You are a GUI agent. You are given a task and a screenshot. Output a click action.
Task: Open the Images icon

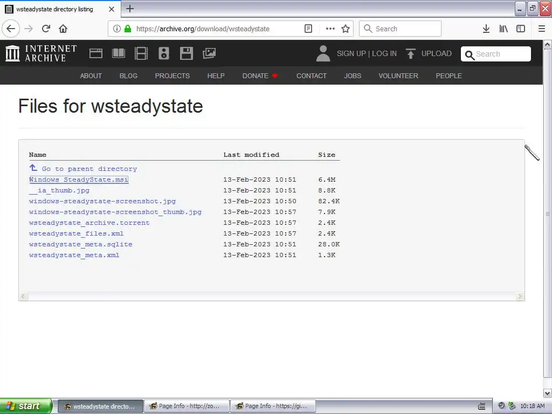[x=209, y=53]
